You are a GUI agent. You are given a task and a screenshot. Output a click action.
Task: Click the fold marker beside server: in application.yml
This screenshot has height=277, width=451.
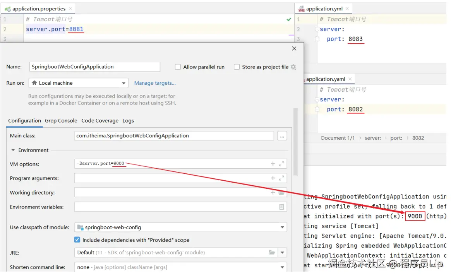[x=317, y=29]
